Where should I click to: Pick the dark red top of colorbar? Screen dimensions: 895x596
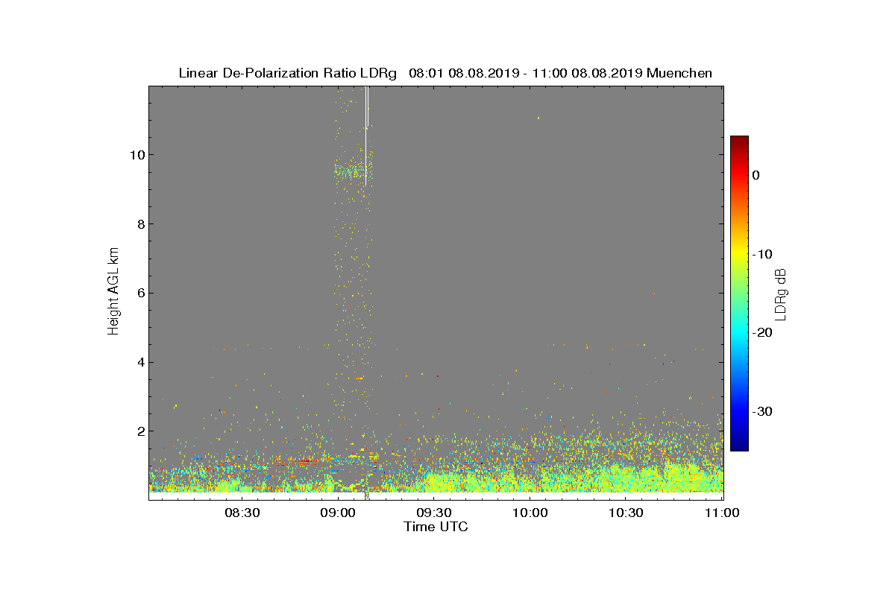739,142
